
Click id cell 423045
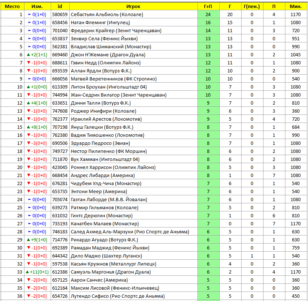[x=60, y=168]
